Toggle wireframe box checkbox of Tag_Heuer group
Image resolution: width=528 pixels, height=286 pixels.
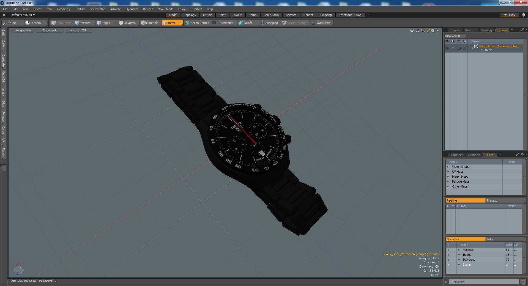pos(459,48)
